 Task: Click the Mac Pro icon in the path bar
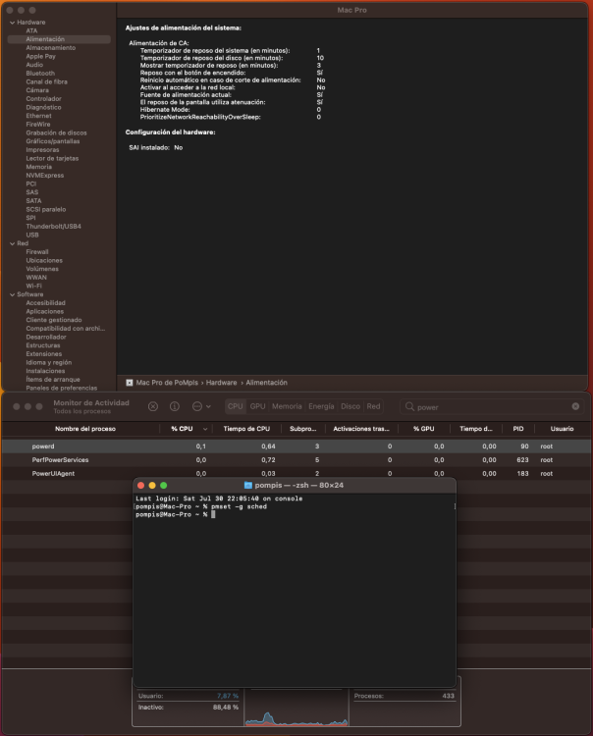click(130, 383)
